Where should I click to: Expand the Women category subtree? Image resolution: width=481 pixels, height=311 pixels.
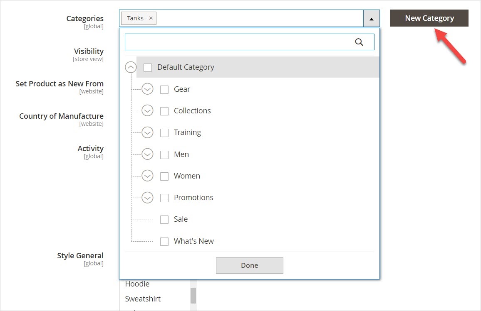pos(147,176)
